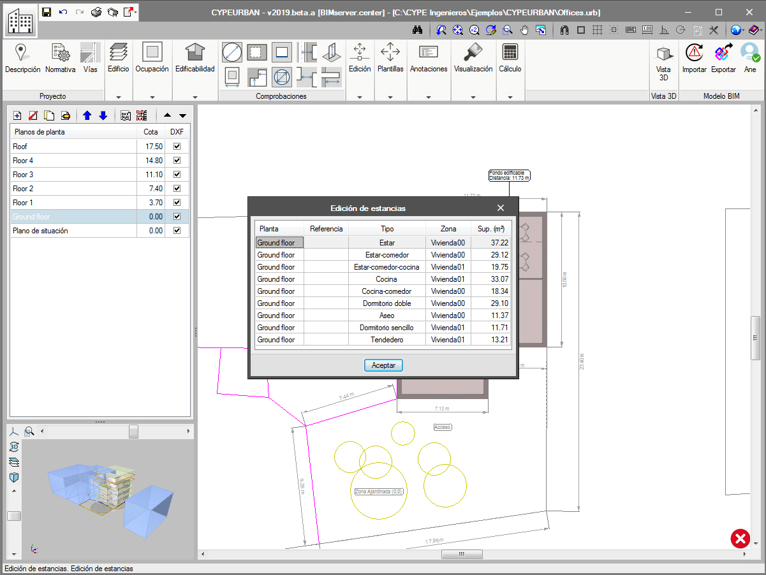Expand the Ocupación dropdown arrow
766x575 pixels.
[152, 98]
